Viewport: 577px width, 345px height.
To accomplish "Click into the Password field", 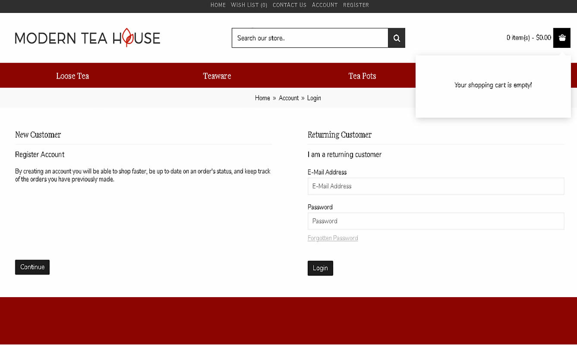I will tap(435, 221).
